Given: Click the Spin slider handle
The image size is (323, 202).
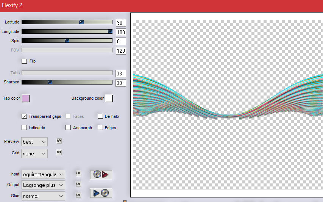Looking at the screenshot, I should 67,41.
